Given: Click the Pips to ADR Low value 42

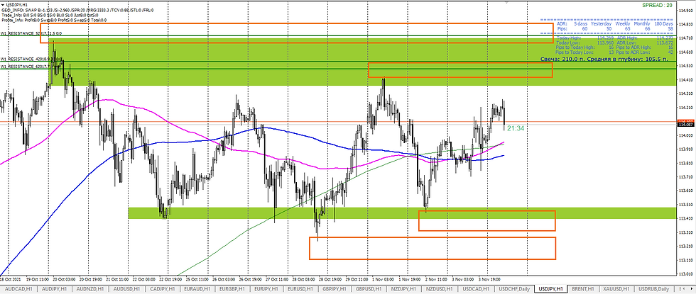Looking at the screenshot, I should 670,52.
